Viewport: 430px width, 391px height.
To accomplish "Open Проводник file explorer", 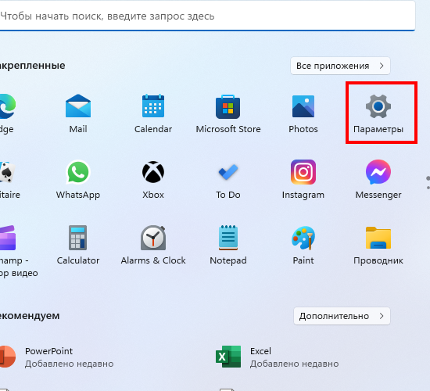I will pyautogui.click(x=378, y=245).
